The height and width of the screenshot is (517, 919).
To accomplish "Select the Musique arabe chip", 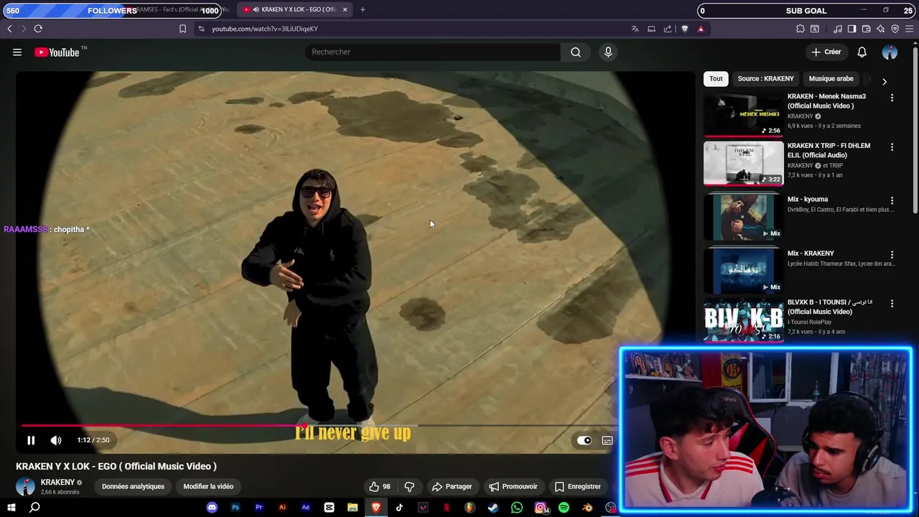I will click(831, 78).
